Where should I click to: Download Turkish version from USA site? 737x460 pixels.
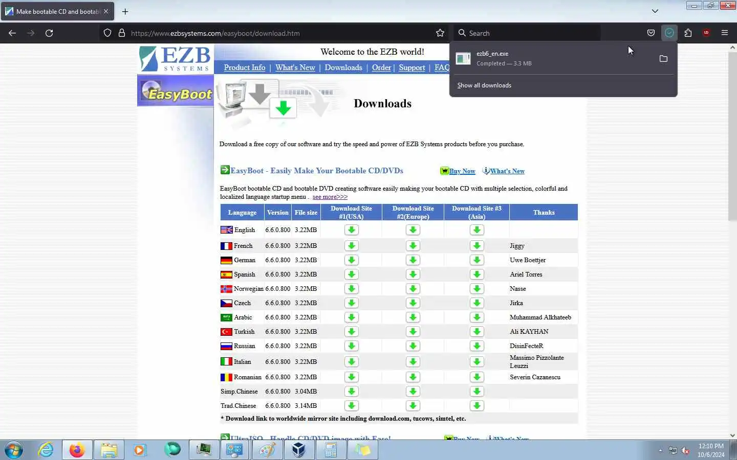coord(351,332)
